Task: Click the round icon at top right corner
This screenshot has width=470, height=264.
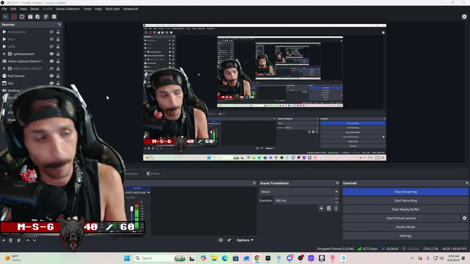Action: (464, 16)
